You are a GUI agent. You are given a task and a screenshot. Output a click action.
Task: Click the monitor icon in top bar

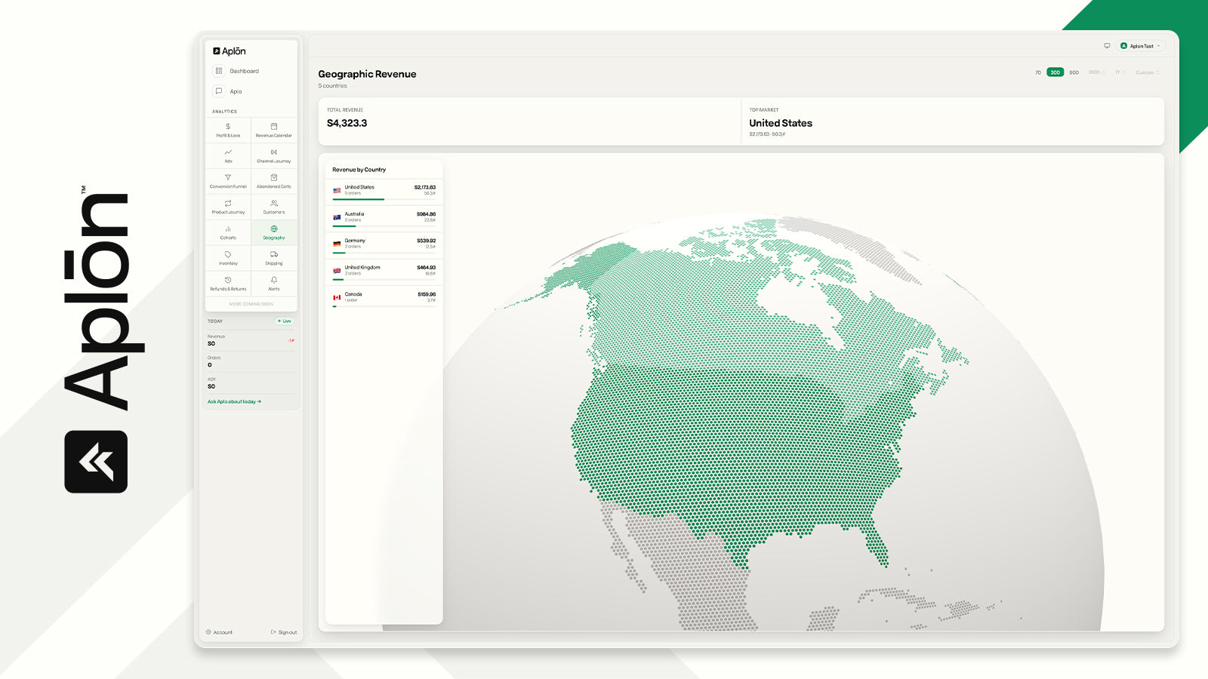1107,46
